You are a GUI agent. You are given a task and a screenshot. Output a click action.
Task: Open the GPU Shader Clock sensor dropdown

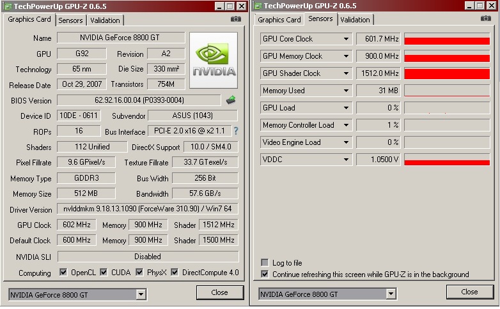coord(346,73)
